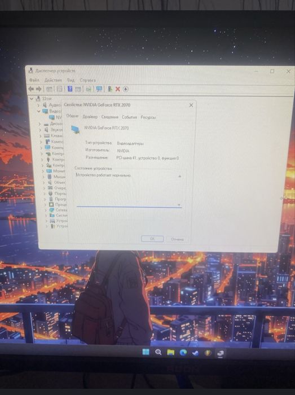
Task: Click OK in the RTX 2070 properties dialog
Action: [152, 239]
